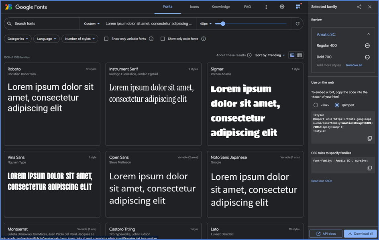The width and height of the screenshot is (379, 240).
Task: Open the Lato font card
Action: click(x=255, y=231)
